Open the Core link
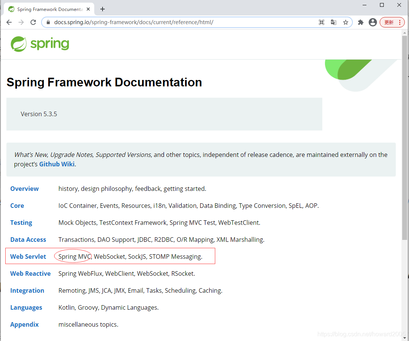The image size is (409, 341). click(17, 206)
